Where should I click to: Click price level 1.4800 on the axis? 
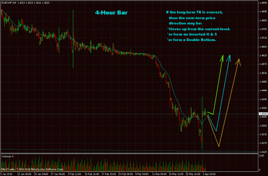(x=263, y=21)
